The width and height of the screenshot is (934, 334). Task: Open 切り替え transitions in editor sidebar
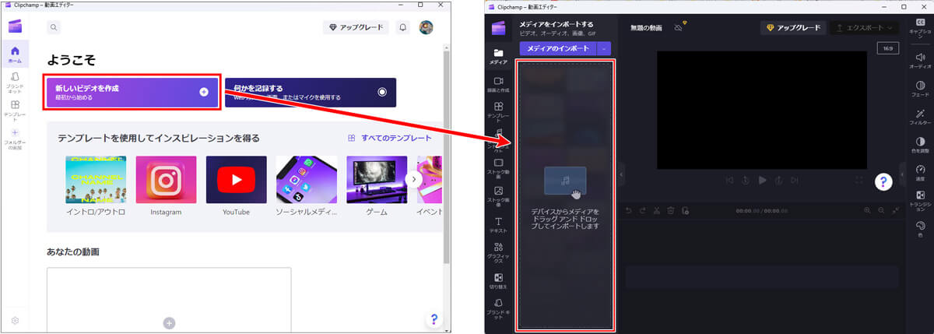point(498,281)
